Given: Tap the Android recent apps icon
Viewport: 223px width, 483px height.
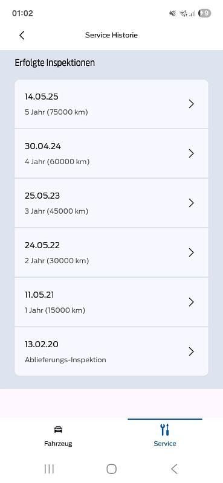Looking at the screenshot, I should pyautogui.click(x=49, y=469).
